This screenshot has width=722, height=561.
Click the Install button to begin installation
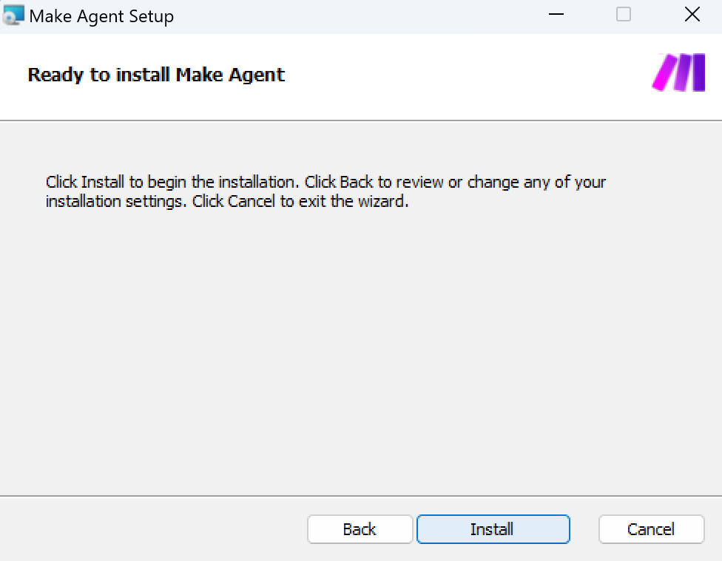[x=493, y=529]
